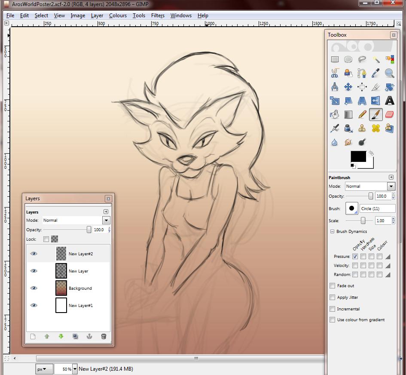
Task: Select the Rectangle Select tool
Action: (x=335, y=59)
